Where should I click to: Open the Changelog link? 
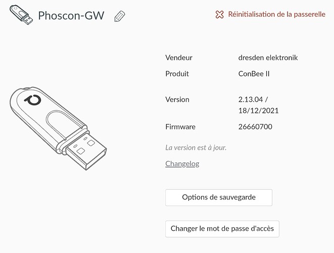coord(182,163)
